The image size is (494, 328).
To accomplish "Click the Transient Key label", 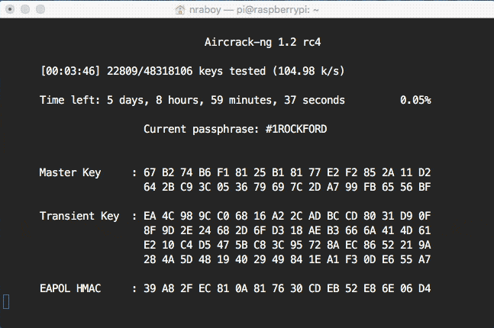I will [79, 216].
